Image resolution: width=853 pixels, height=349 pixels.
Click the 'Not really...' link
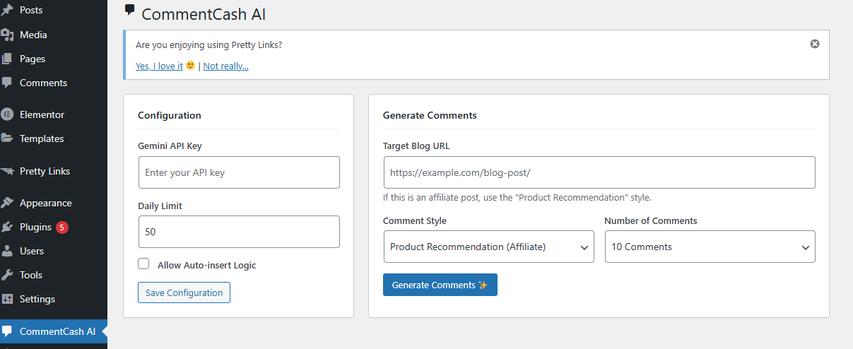(x=225, y=66)
